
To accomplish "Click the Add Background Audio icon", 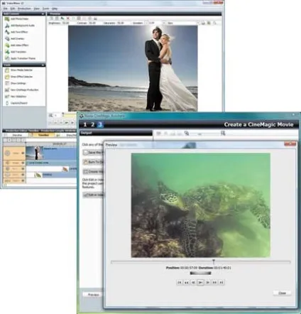I will pos(7,26).
